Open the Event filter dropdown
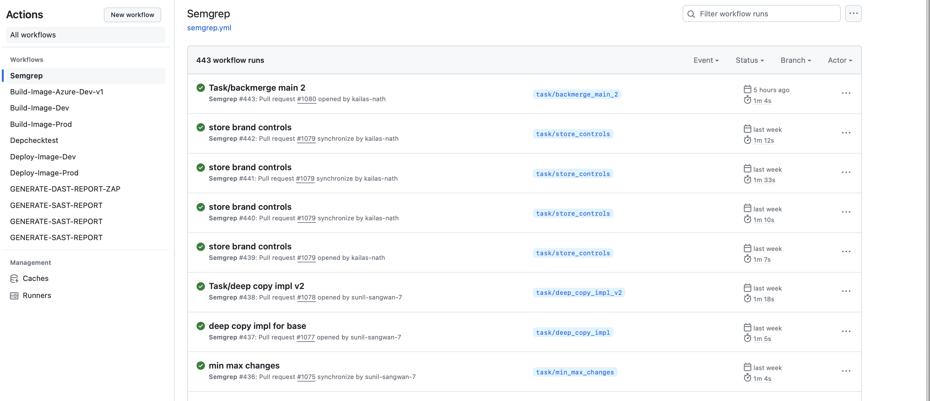Viewport: 930px width, 401px height. coord(706,60)
